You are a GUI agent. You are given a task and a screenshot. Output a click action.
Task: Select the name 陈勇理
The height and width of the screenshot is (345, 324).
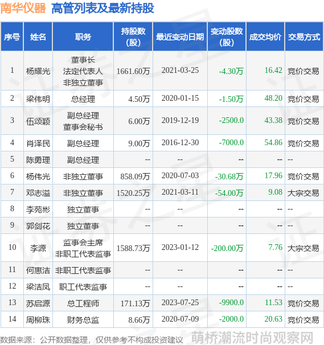[x=38, y=160]
